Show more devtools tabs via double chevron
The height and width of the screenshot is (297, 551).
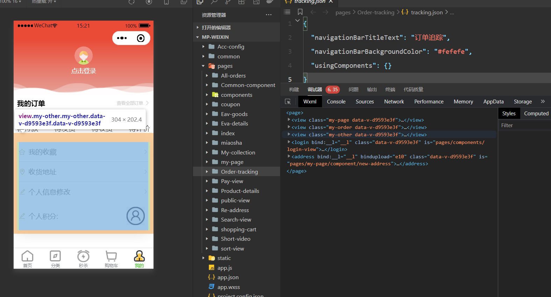point(543,102)
